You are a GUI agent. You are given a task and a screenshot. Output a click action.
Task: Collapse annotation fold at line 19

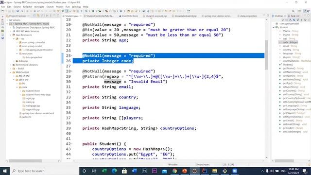pyautogui.click(x=72, y=25)
